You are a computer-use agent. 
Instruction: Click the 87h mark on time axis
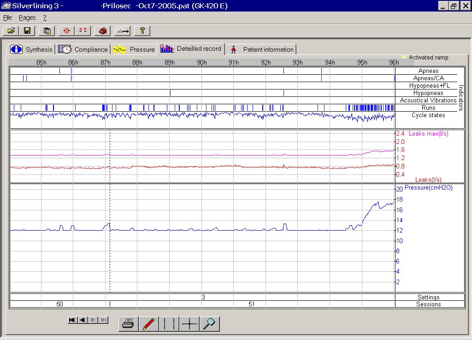106,62
